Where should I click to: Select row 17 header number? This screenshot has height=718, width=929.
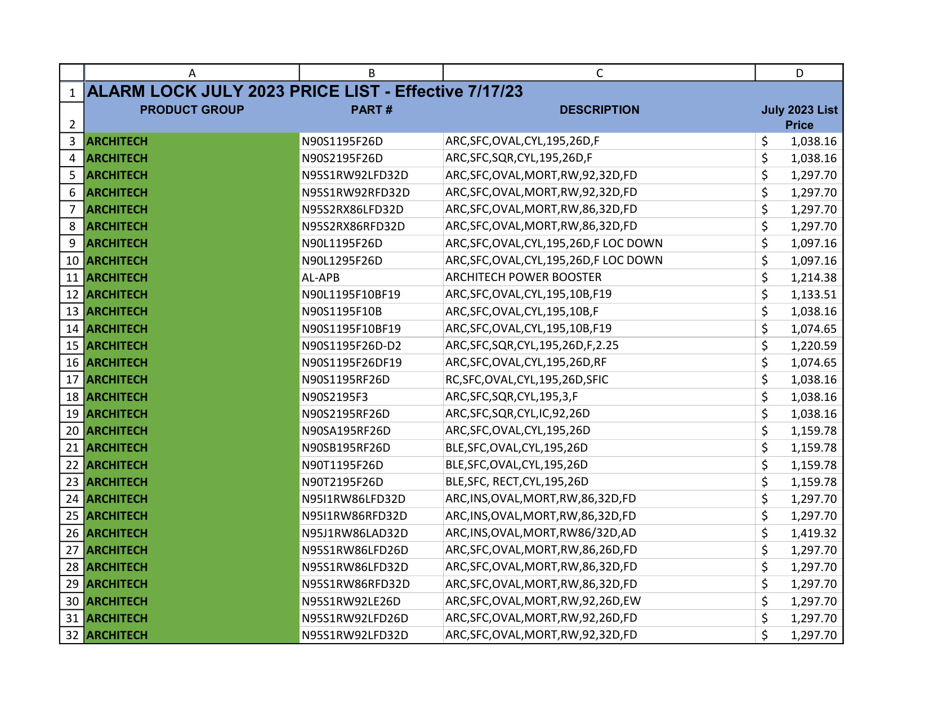point(72,380)
